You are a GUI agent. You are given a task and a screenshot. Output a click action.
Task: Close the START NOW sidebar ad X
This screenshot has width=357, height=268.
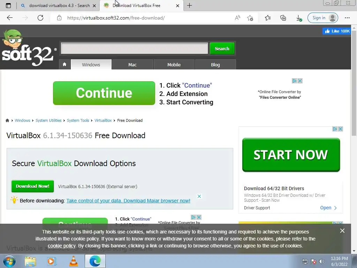(x=340, y=129)
